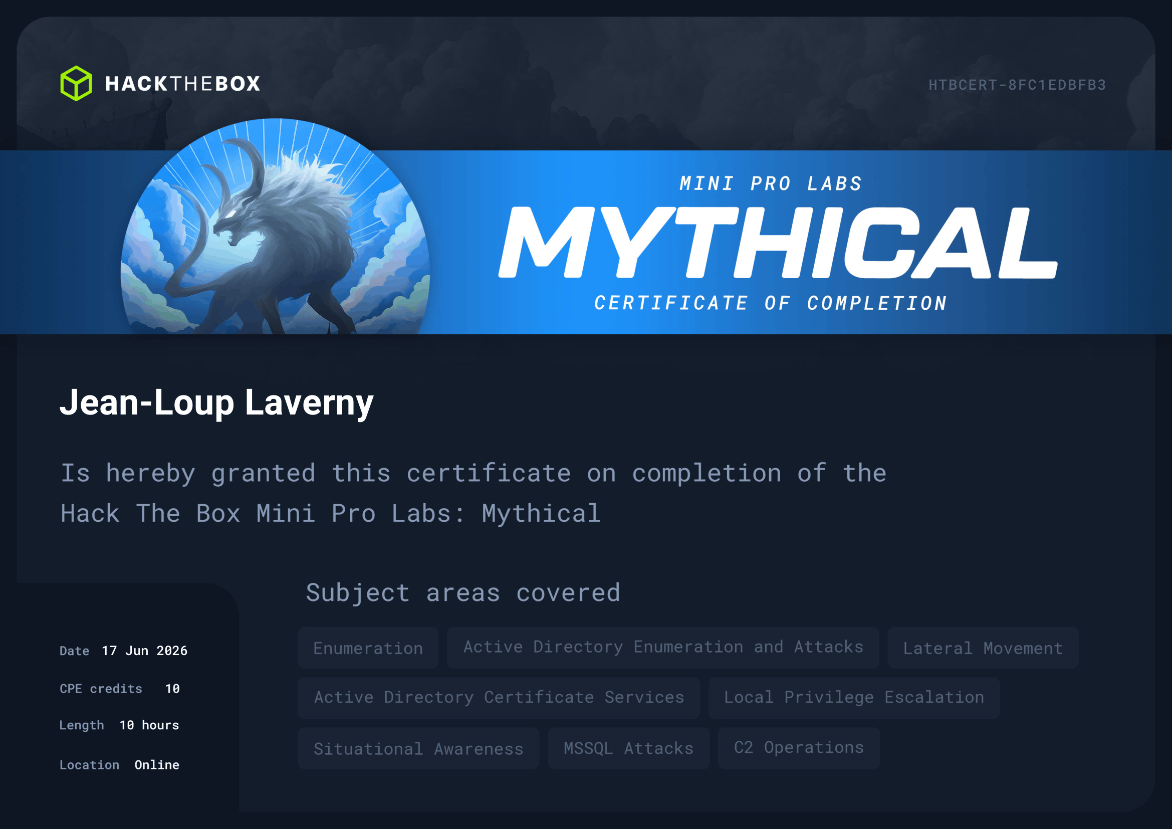The height and width of the screenshot is (829, 1172).
Task: Click the large MYTHICAL title
Action: [778, 243]
